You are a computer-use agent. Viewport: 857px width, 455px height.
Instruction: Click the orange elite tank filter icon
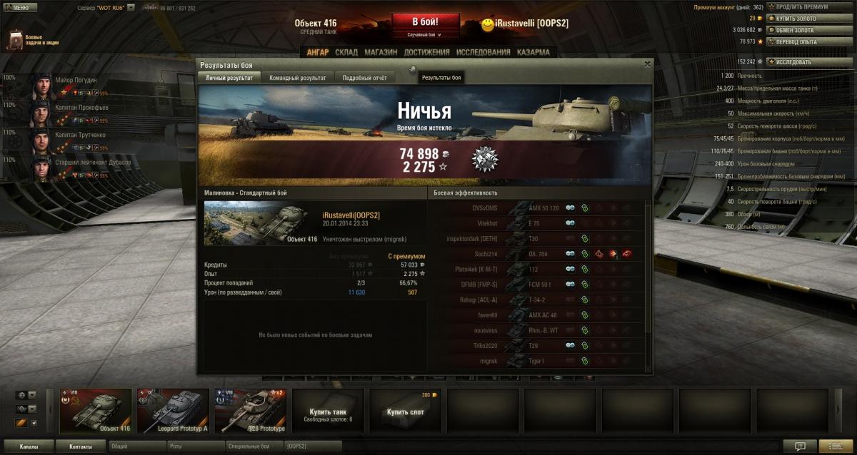coord(21,423)
